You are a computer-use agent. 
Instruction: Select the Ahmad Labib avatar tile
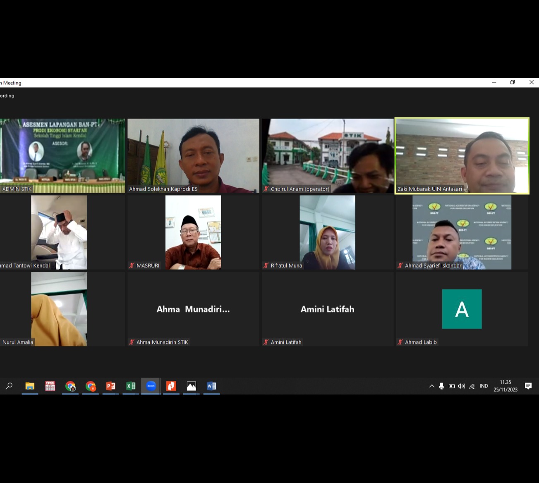pos(462,309)
